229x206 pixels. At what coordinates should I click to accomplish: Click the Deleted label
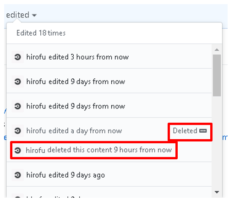coord(185,131)
